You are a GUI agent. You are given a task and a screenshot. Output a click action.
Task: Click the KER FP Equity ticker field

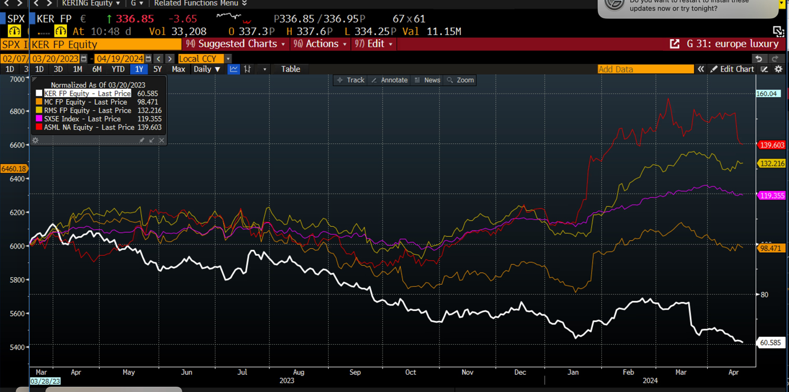tap(105, 44)
